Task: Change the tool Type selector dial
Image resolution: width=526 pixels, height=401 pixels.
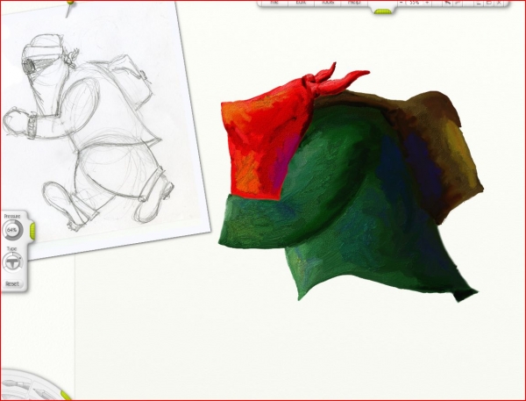Action: (x=12, y=262)
